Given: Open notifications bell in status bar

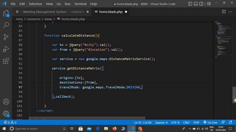Looking at the screenshot, I should pyautogui.click(x=230, y=122).
